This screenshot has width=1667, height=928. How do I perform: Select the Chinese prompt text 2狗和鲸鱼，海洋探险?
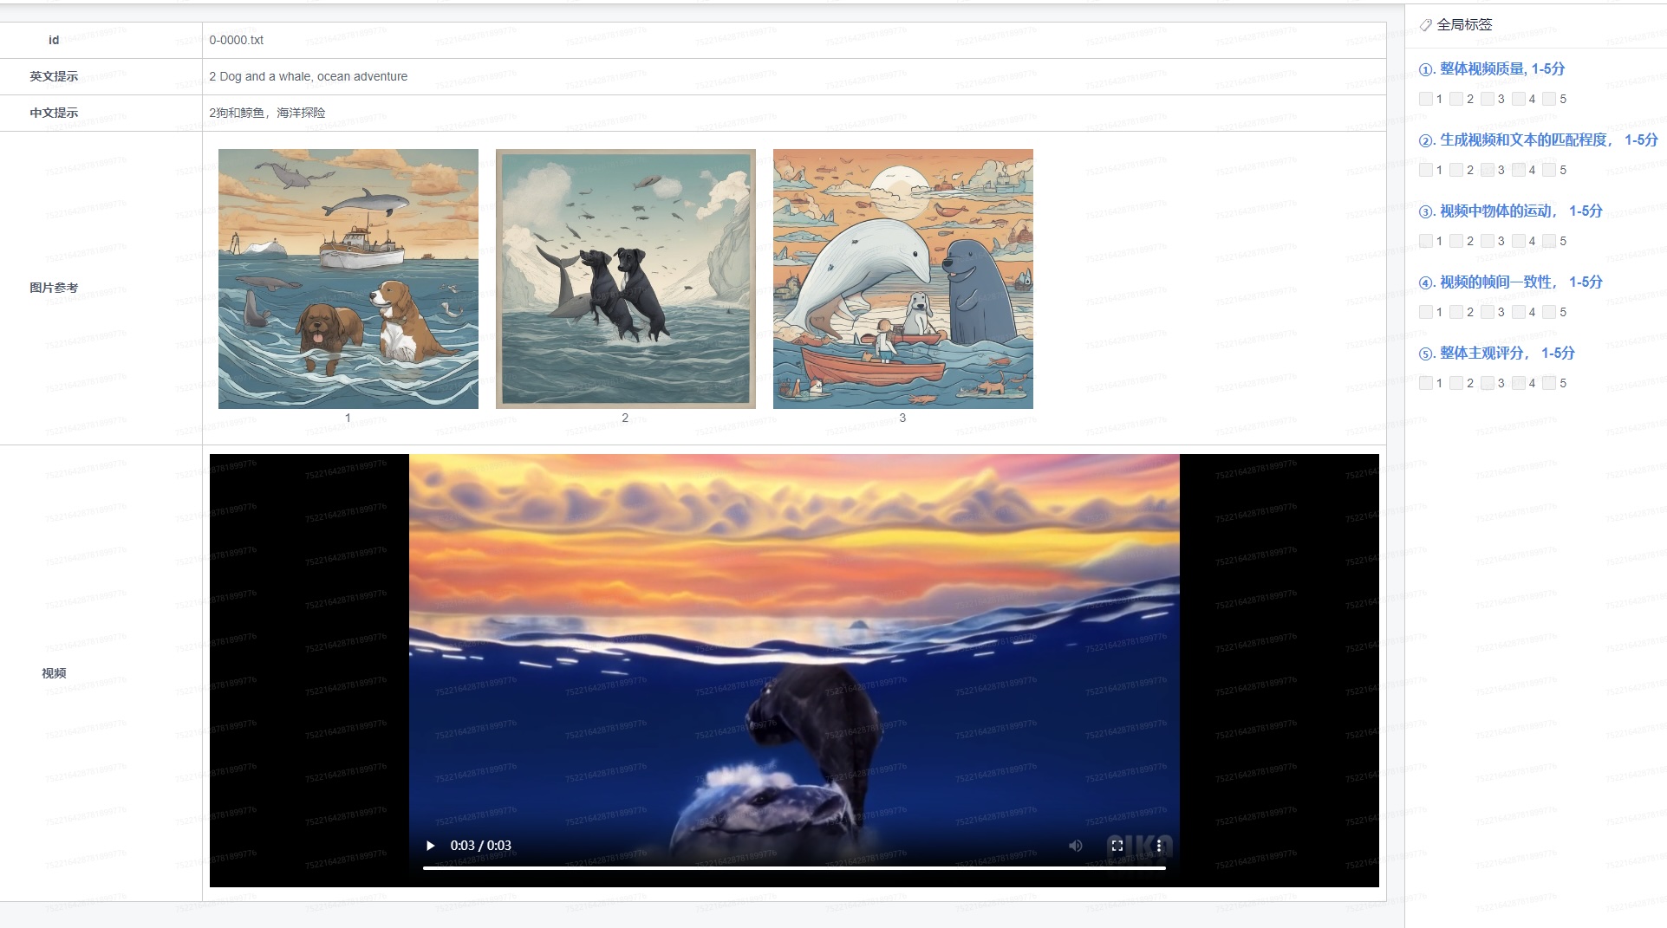click(x=267, y=113)
